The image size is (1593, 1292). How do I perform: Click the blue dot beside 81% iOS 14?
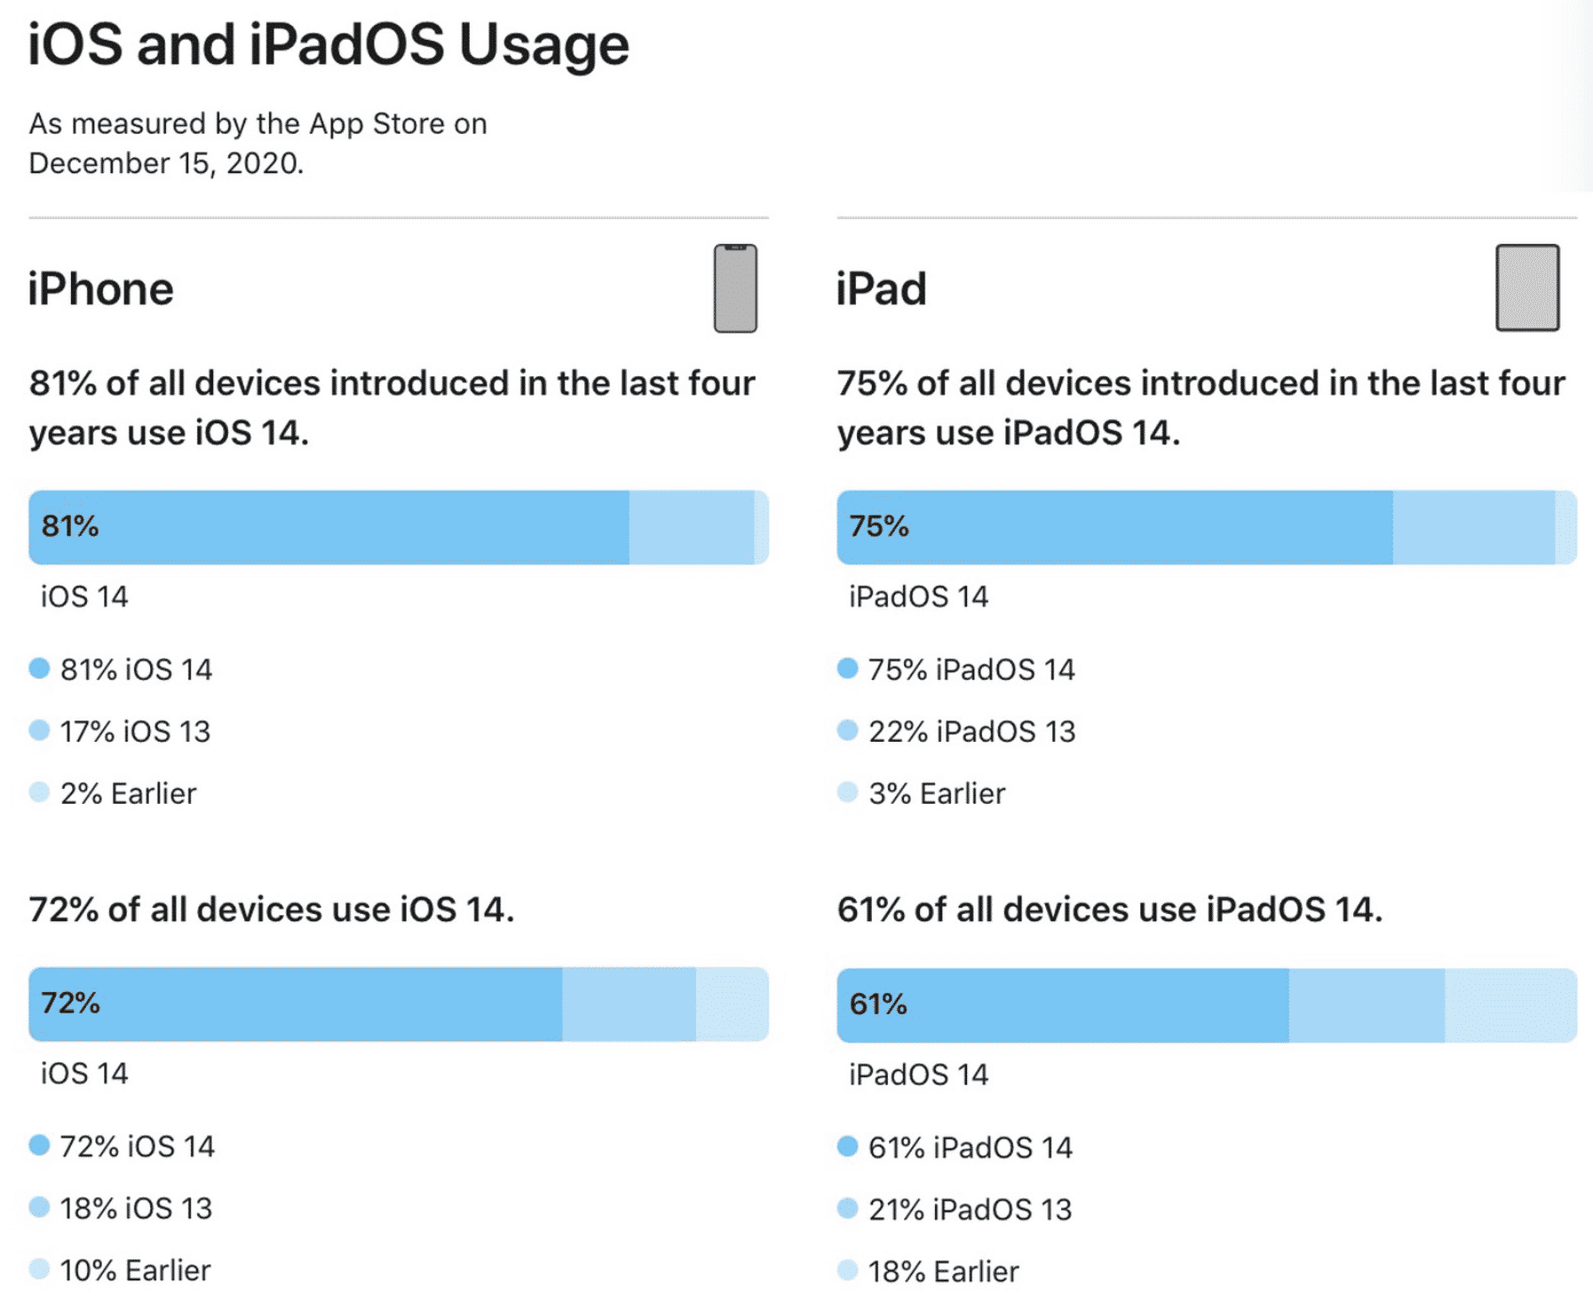click(x=39, y=668)
